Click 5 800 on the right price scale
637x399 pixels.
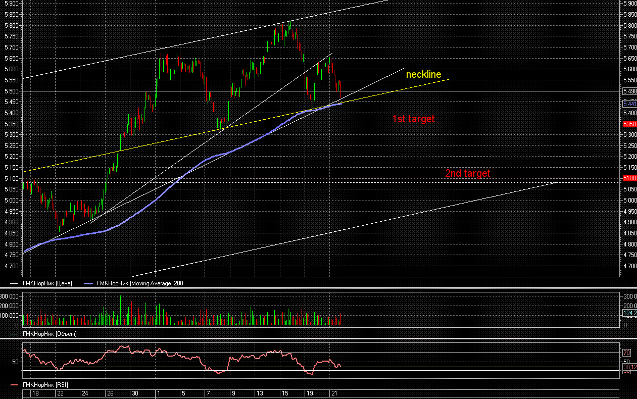(x=629, y=26)
